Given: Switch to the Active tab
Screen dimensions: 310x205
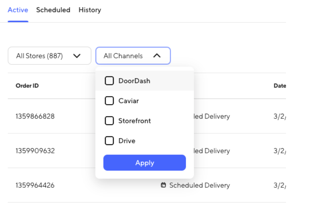Looking at the screenshot, I should tap(18, 10).
